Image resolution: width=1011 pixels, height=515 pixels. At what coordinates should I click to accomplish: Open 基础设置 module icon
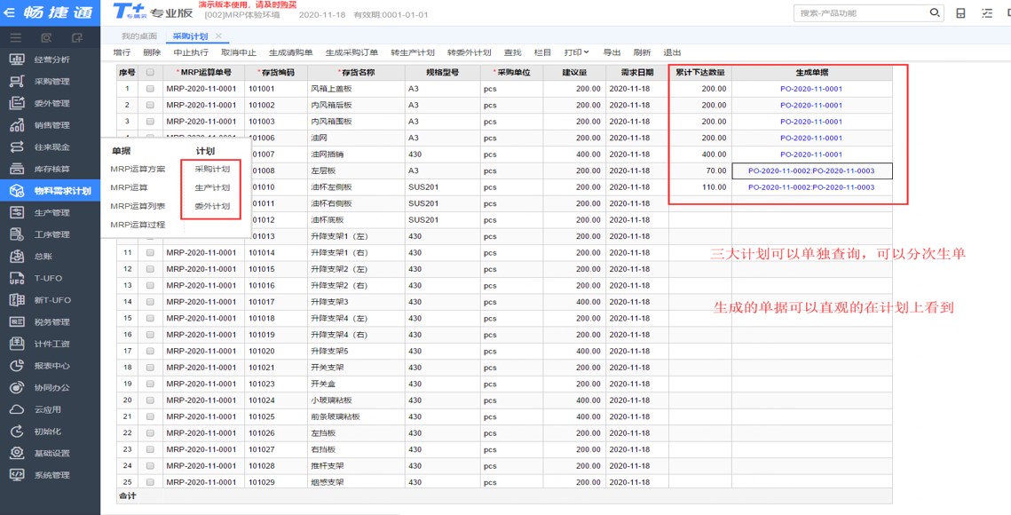click(x=18, y=453)
